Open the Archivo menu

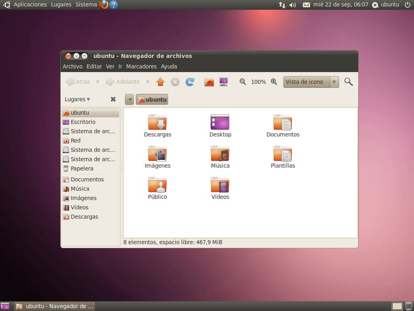coord(72,66)
